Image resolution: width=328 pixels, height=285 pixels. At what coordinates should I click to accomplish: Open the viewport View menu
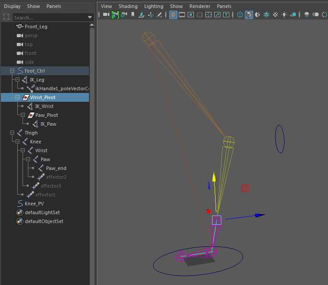[106, 6]
